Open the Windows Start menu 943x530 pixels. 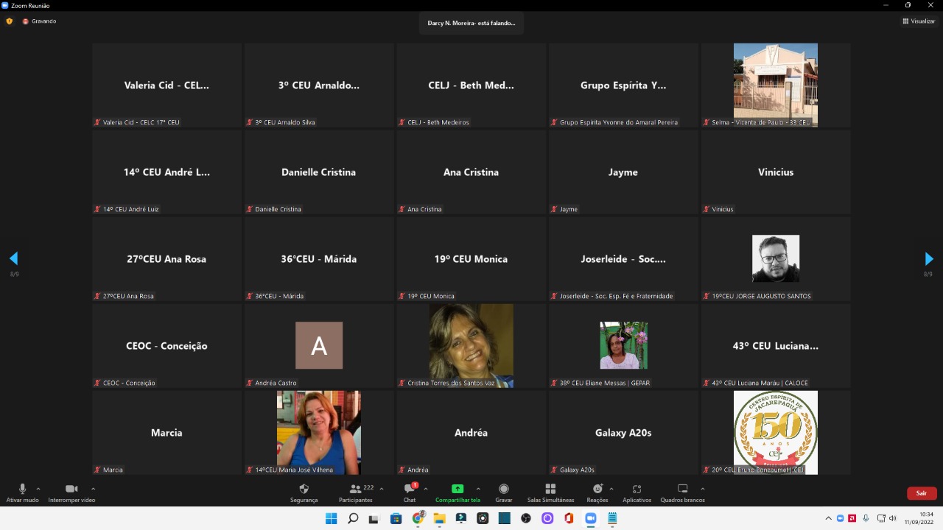(x=332, y=518)
